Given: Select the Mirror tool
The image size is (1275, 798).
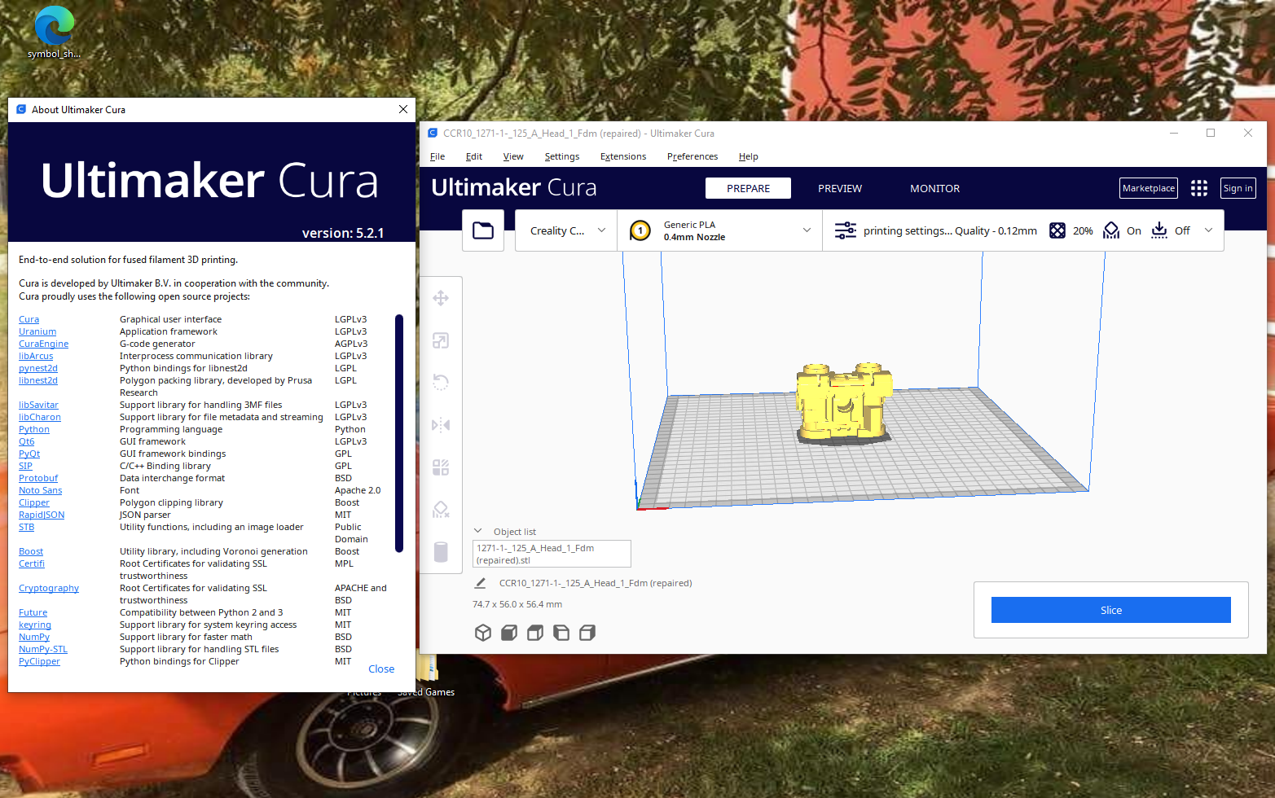Looking at the screenshot, I should pyautogui.click(x=441, y=424).
